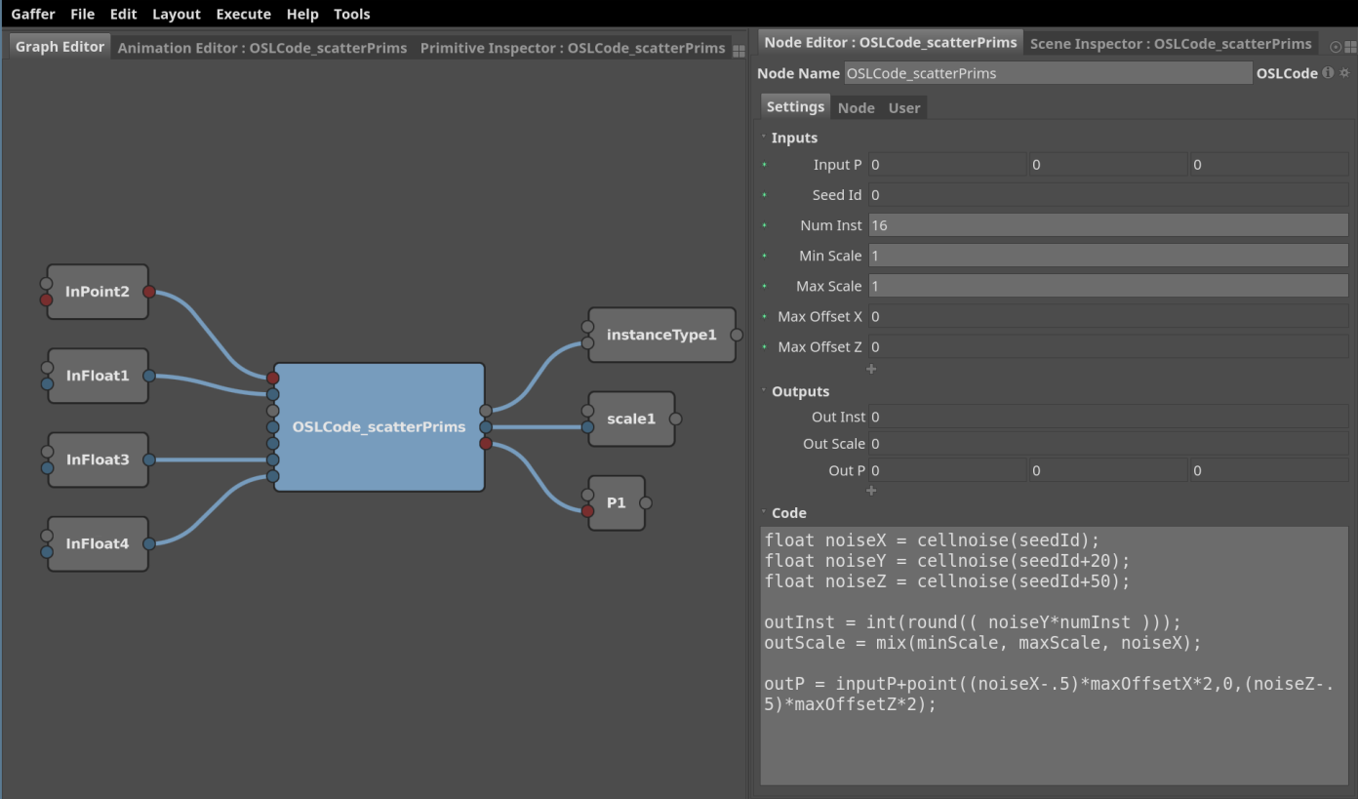Select the Node tab
The width and height of the screenshot is (1358, 799).
[857, 108]
